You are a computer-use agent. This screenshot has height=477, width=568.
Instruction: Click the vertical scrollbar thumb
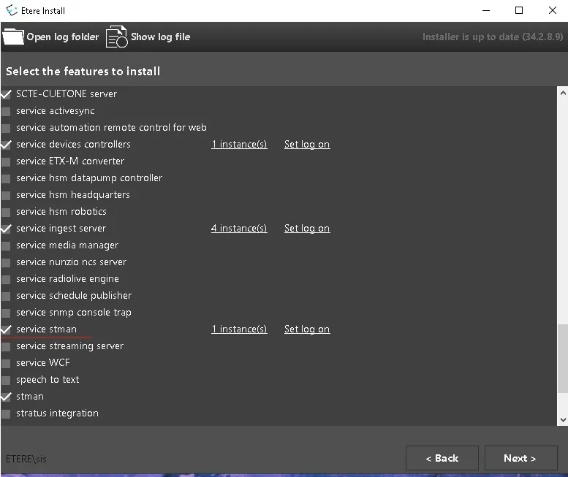point(561,358)
